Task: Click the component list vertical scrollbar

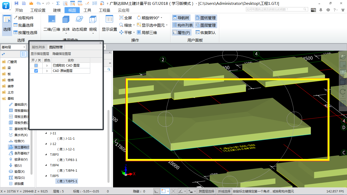Action: click(108, 146)
